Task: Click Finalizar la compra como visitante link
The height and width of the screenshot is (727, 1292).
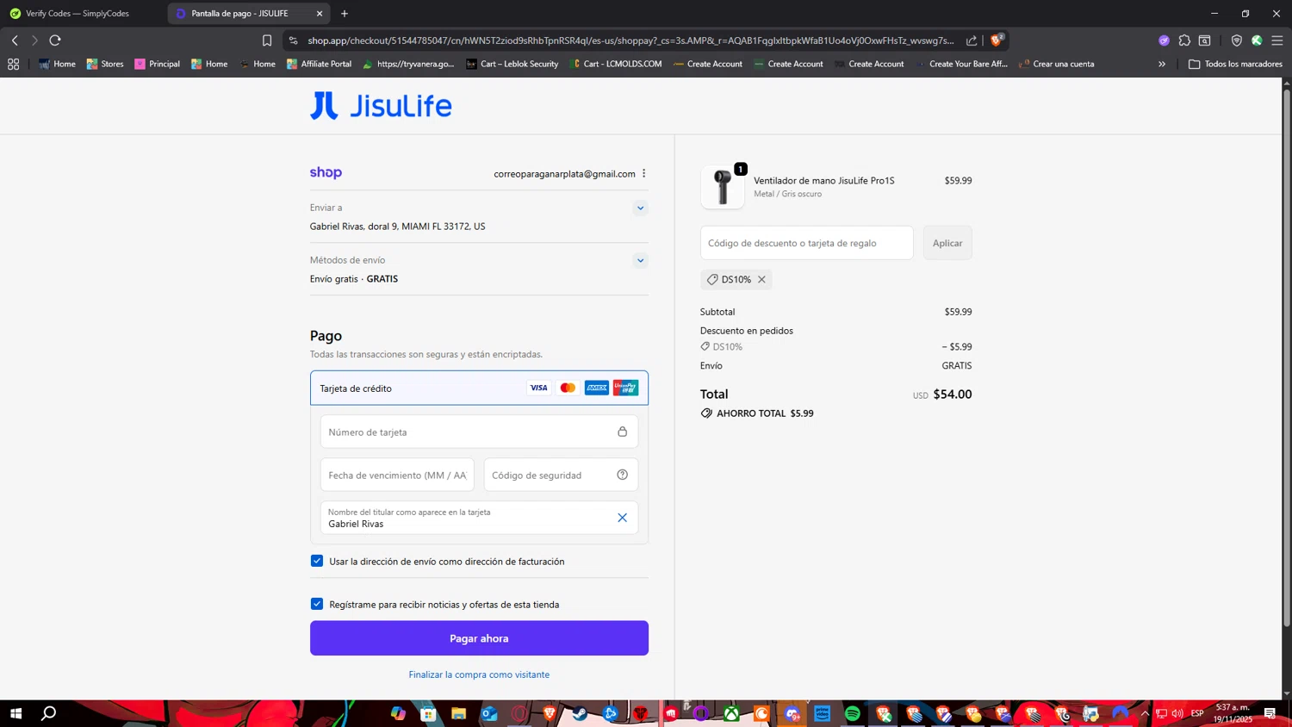Action: click(479, 674)
